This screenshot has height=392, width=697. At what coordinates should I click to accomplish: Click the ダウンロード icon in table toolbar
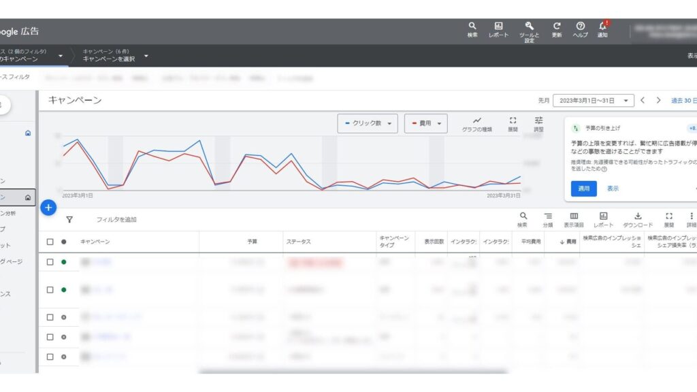638,216
